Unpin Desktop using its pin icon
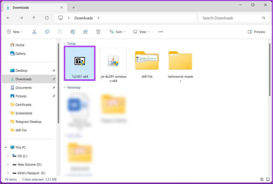 tap(54, 70)
